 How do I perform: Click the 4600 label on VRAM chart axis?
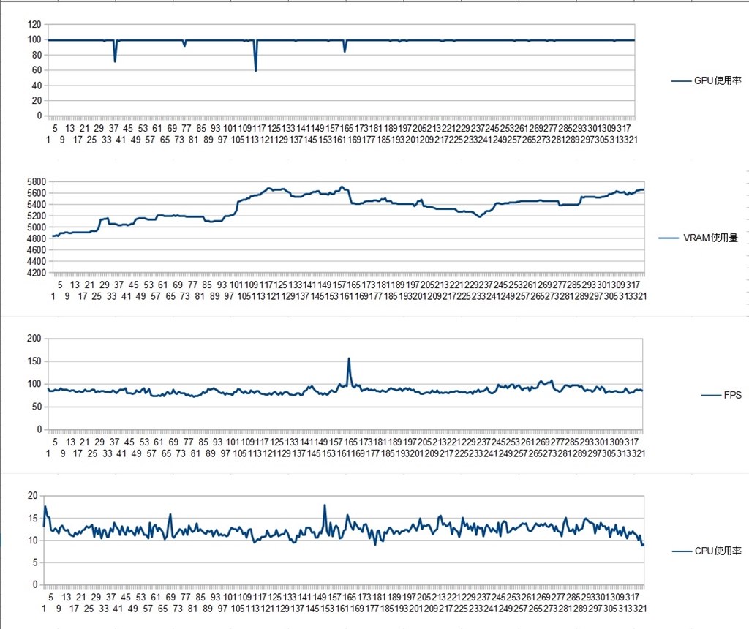37,250
